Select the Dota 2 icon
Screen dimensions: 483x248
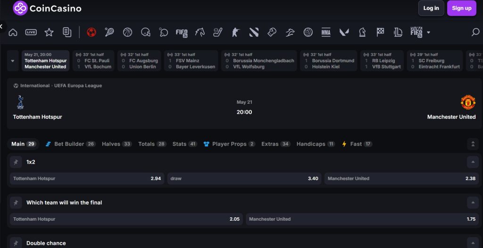click(254, 32)
